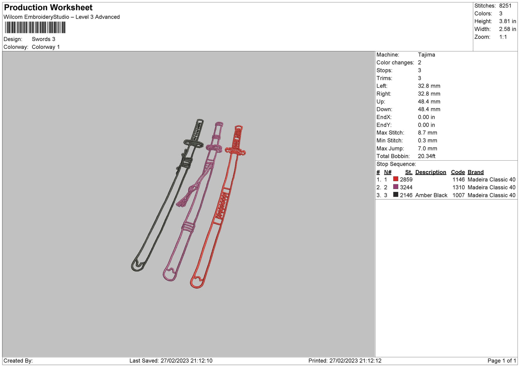
Task: Click the 'St.' column header
Action: 408,172
